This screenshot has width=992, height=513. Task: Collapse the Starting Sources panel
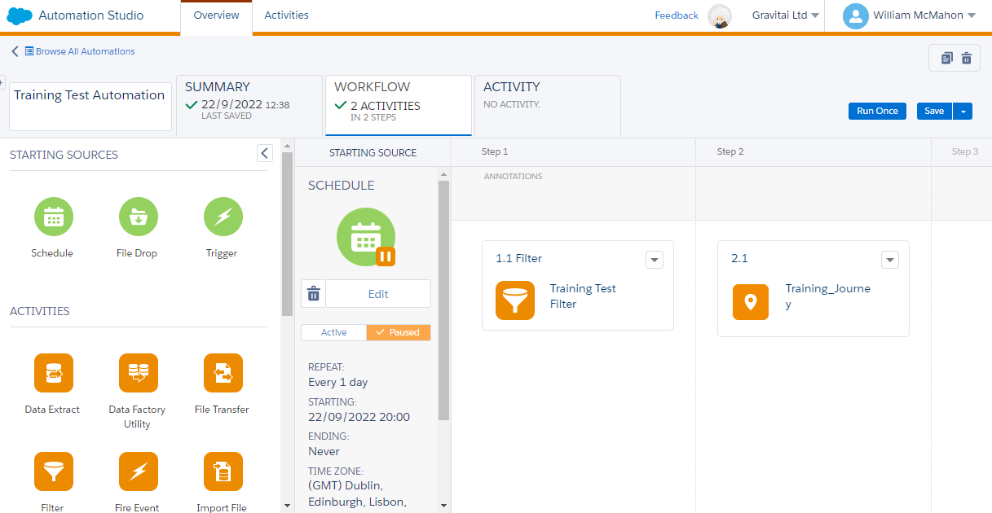[264, 152]
